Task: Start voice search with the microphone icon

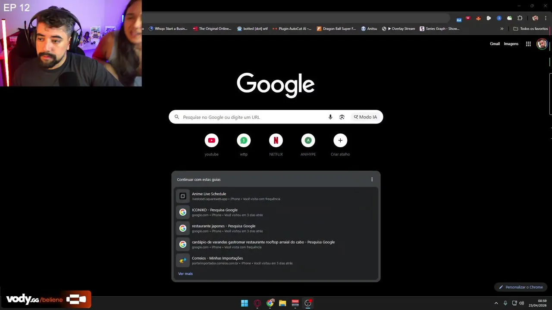Action: click(x=330, y=117)
